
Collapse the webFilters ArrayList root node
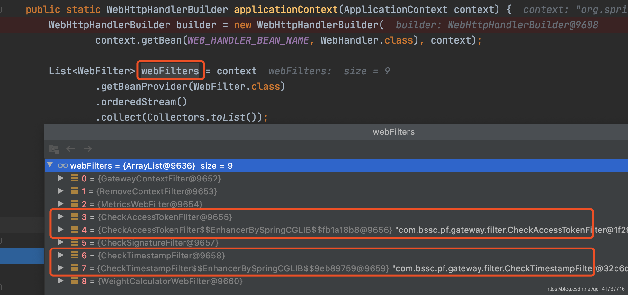(x=50, y=165)
